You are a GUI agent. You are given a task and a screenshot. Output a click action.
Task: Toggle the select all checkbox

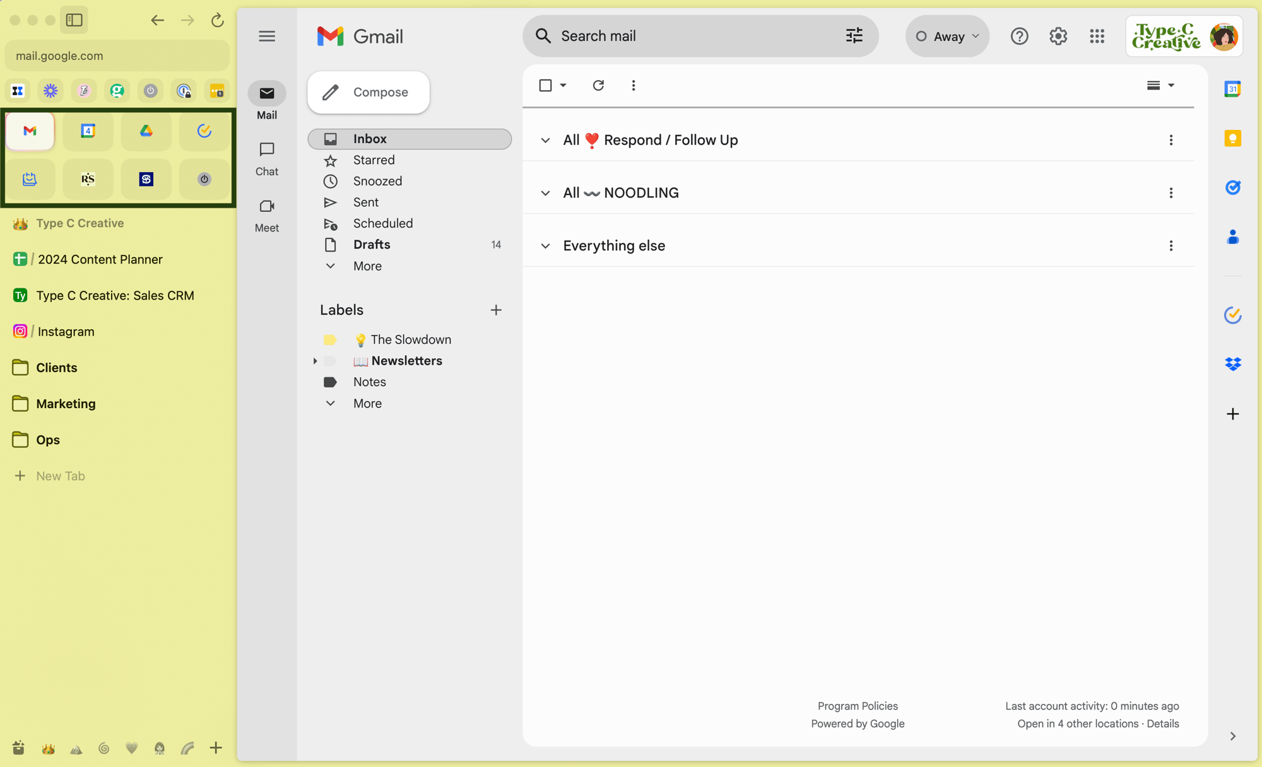[546, 85]
